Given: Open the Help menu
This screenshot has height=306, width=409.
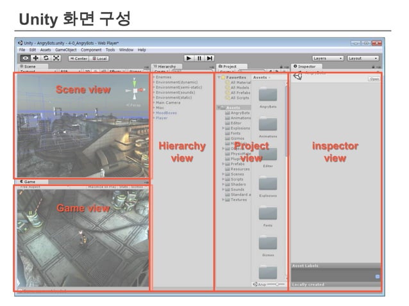Looking at the screenshot, I should coord(142,50).
